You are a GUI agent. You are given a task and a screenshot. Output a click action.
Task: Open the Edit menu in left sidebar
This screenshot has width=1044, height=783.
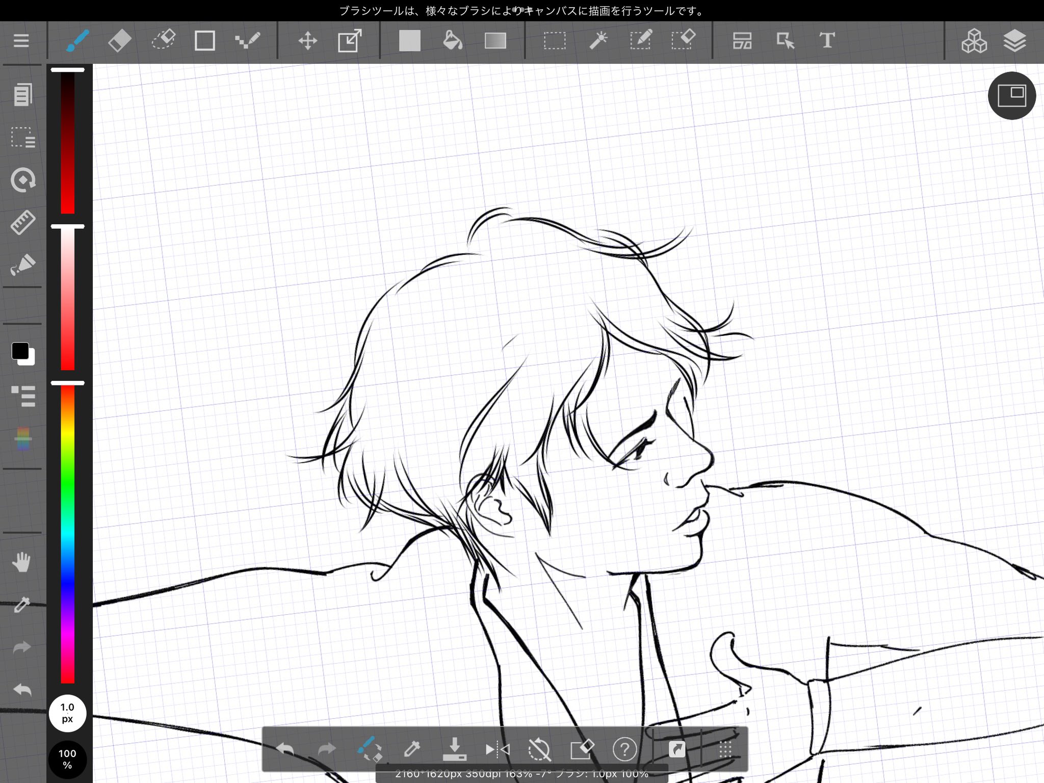coord(22,95)
